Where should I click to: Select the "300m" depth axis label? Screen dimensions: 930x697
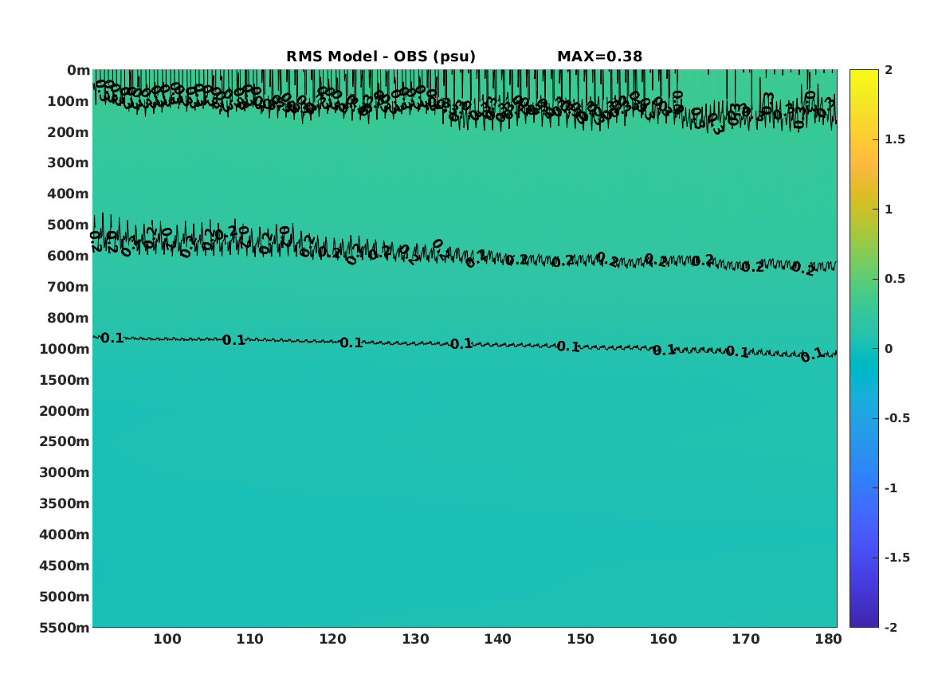(69, 163)
